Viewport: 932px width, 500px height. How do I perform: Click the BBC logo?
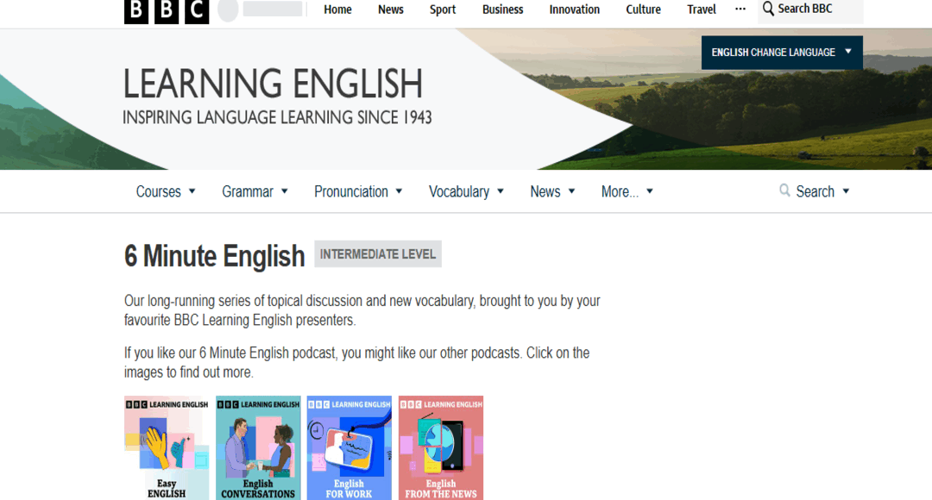click(x=165, y=11)
